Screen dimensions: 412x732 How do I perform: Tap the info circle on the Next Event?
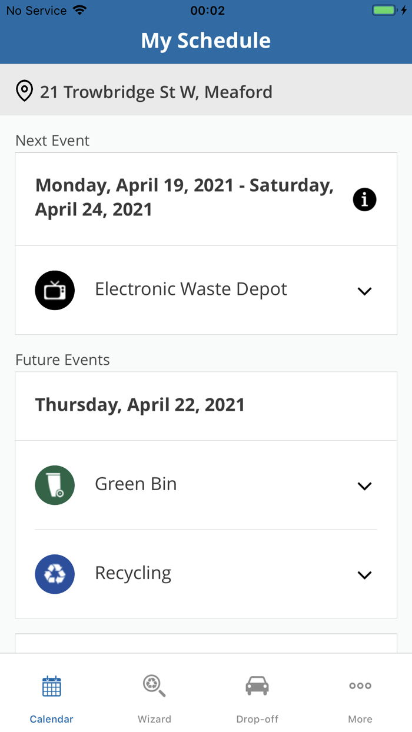(x=364, y=199)
